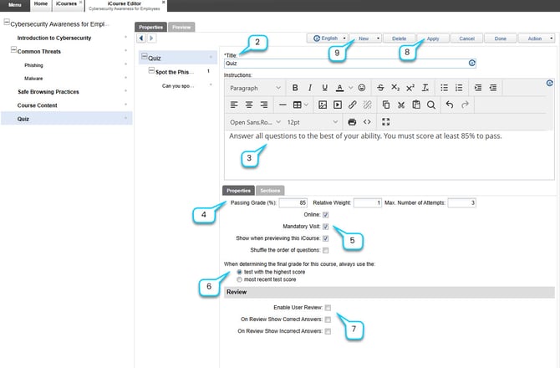Switch to the Preview tab
This screenshot has width=560, height=368.
(181, 27)
